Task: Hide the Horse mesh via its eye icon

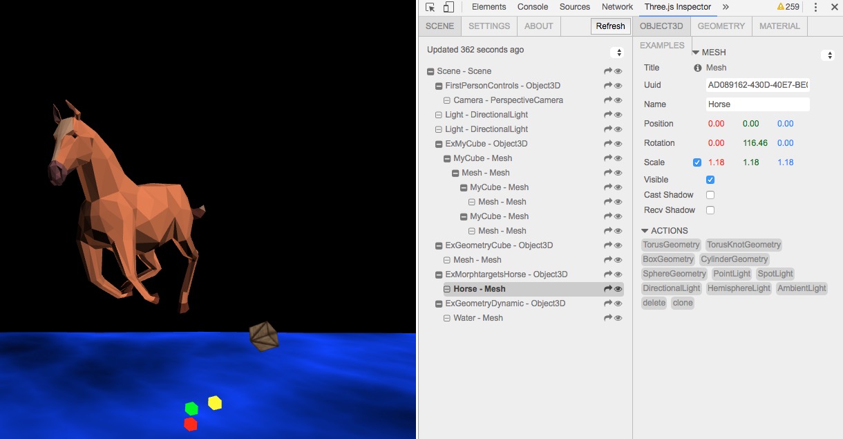Action: [x=618, y=288]
